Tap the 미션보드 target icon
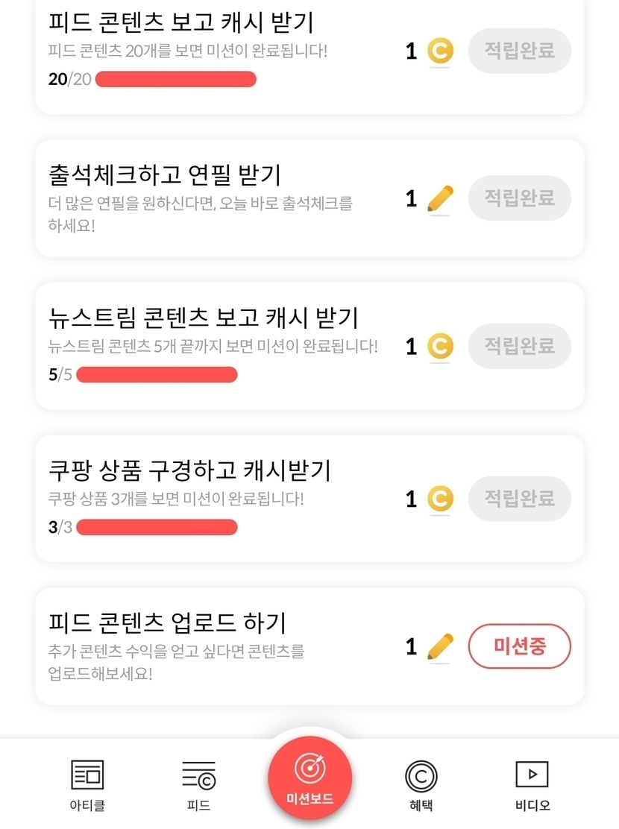Screen dimensions: 619x829 point(309,768)
